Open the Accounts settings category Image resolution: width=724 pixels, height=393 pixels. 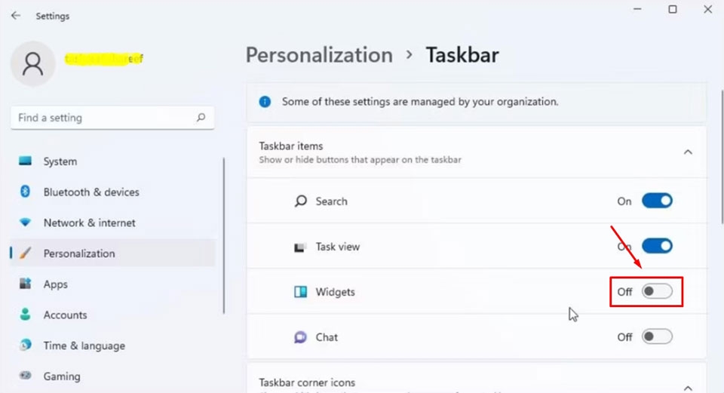pyautogui.click(x=112, y=315)
